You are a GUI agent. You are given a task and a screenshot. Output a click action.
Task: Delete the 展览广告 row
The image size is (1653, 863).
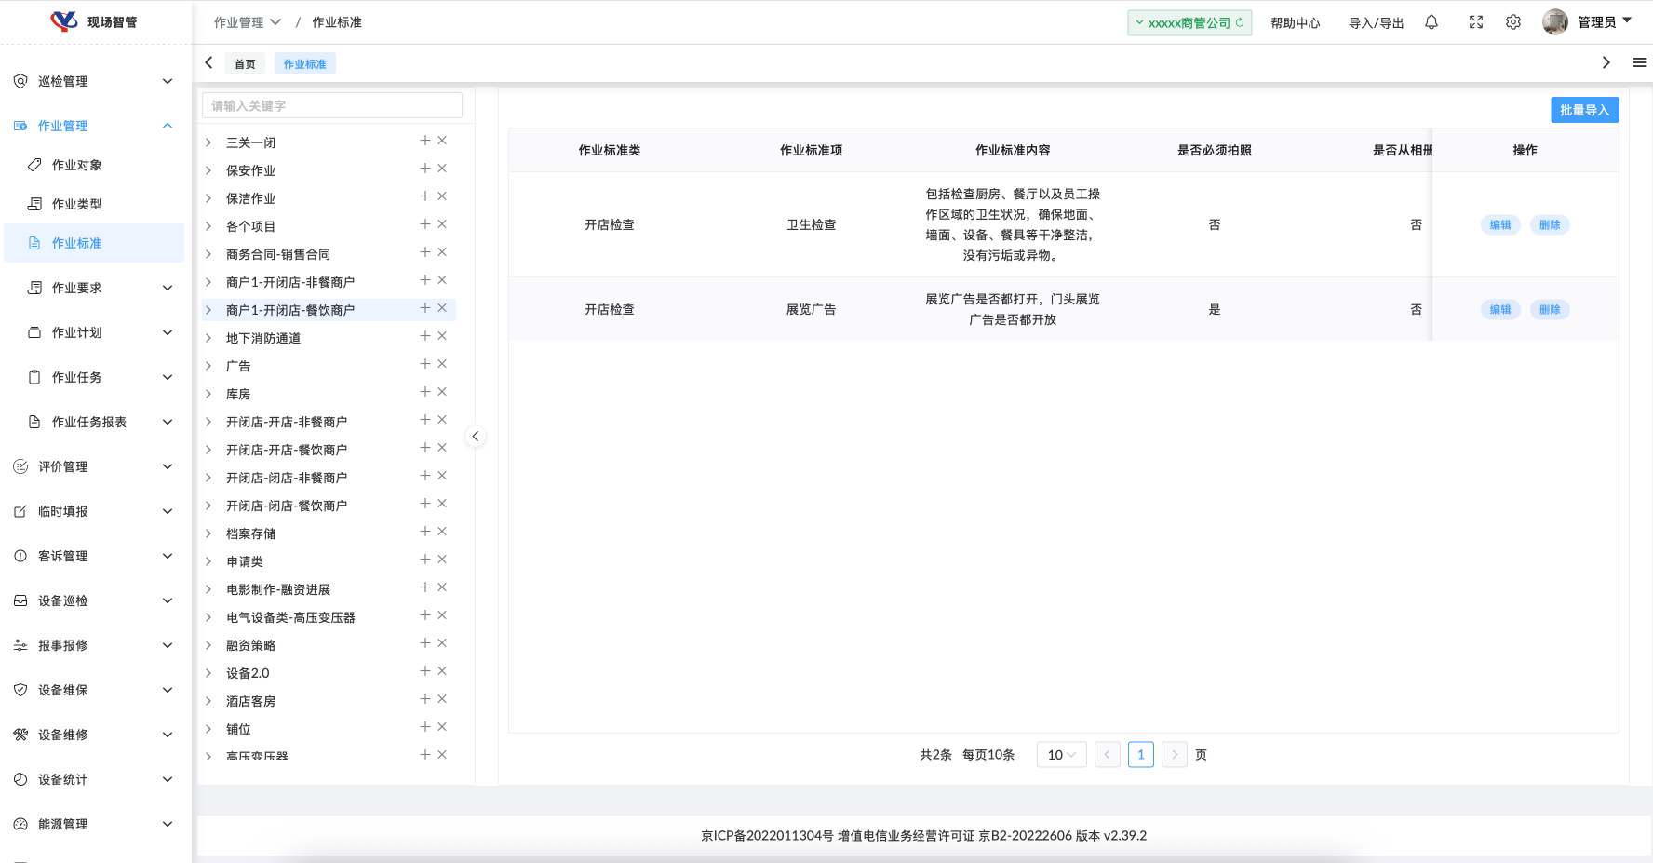click(x=1549, y=309)
